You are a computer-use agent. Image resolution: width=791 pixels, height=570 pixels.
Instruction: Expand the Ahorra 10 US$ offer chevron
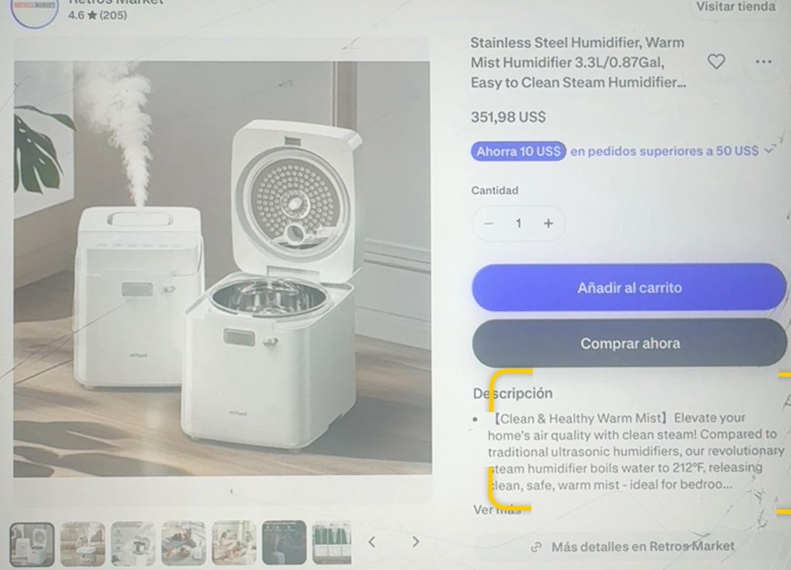click(x=768, y=150)
